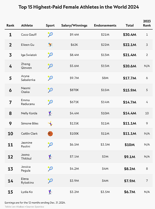The image size is (155, 209).
Task: Click Jessica Pegula's tennis racket icon
Action: [x=50, y=169]
